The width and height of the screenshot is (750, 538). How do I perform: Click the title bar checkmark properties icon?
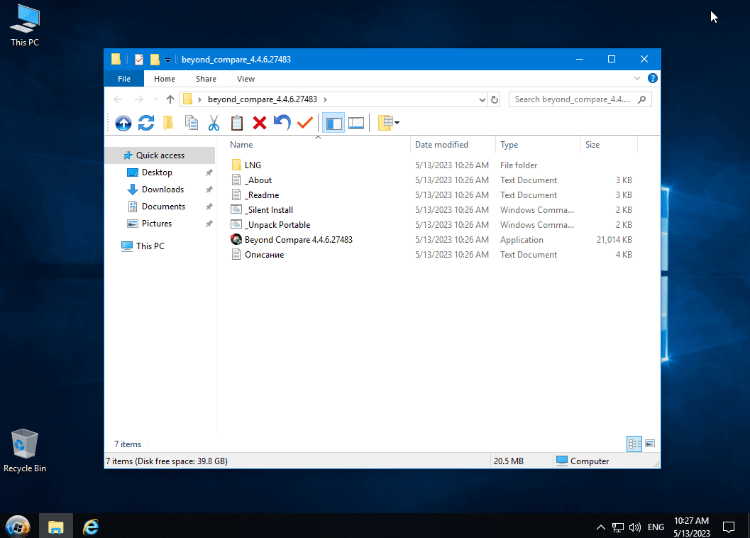coord(139,60)
